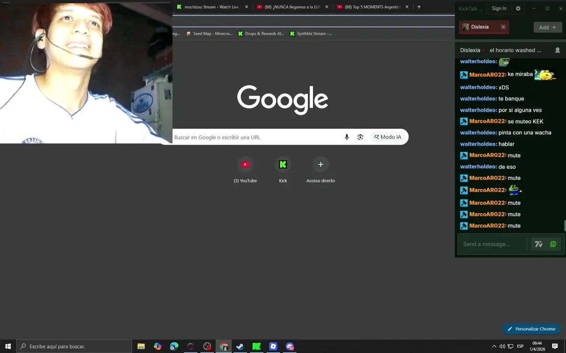Click the 'de eso' chat message
Image resolution: width=566 pixels, height=353 pixels.
coord(507,167)
